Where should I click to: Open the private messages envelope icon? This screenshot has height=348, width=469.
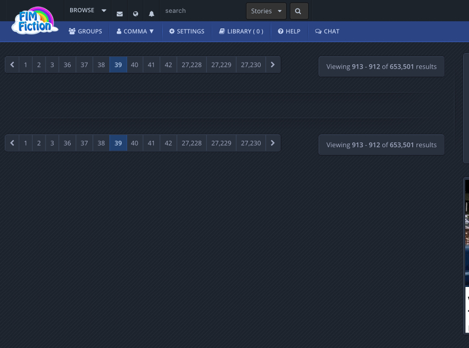(119, 14)
